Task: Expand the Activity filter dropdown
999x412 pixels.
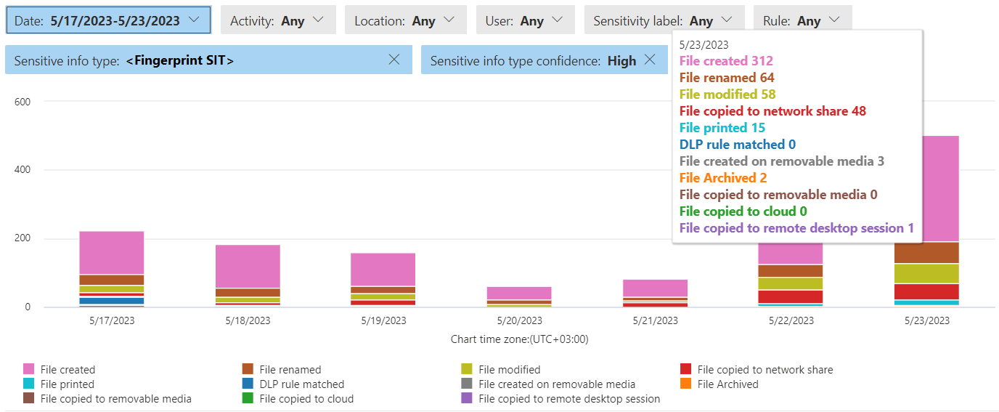Action: pyautogui.click(x=277, y=20)
